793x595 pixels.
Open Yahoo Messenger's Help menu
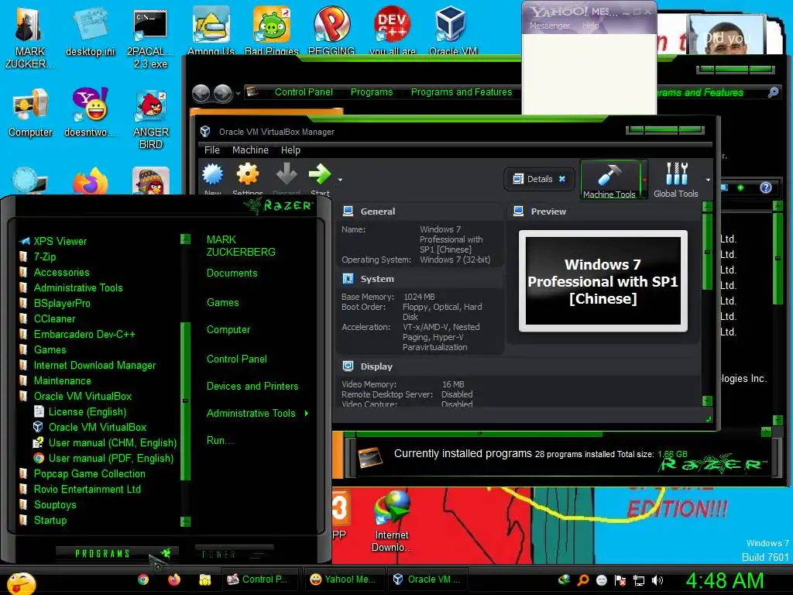[x=590, y=26]
